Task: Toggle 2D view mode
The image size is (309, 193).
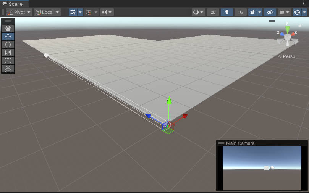Action: 213,12
